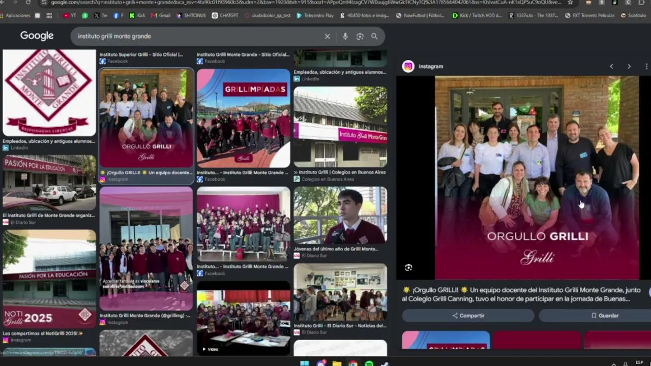Open the '1337x.to - The 1337...' bookmark
This screenshot has width=651, height=366.
click(x=533, y=15)
